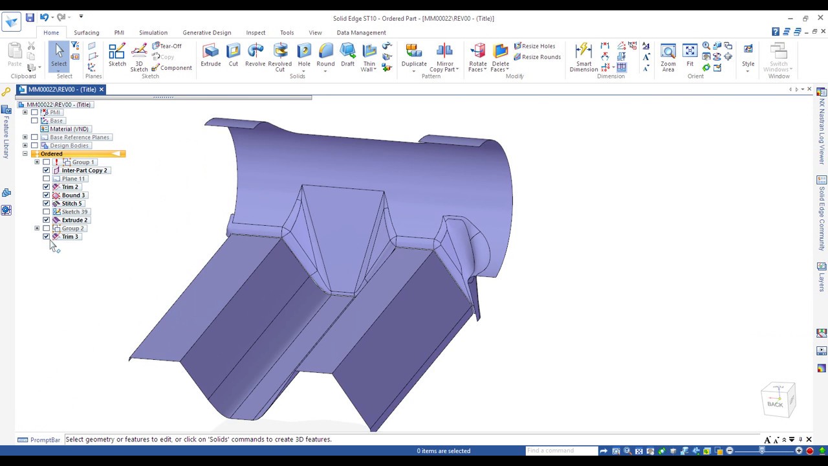Use the Zoom Area tool
Viewport: 828px width, 466px height.
(x=668, y=57)
